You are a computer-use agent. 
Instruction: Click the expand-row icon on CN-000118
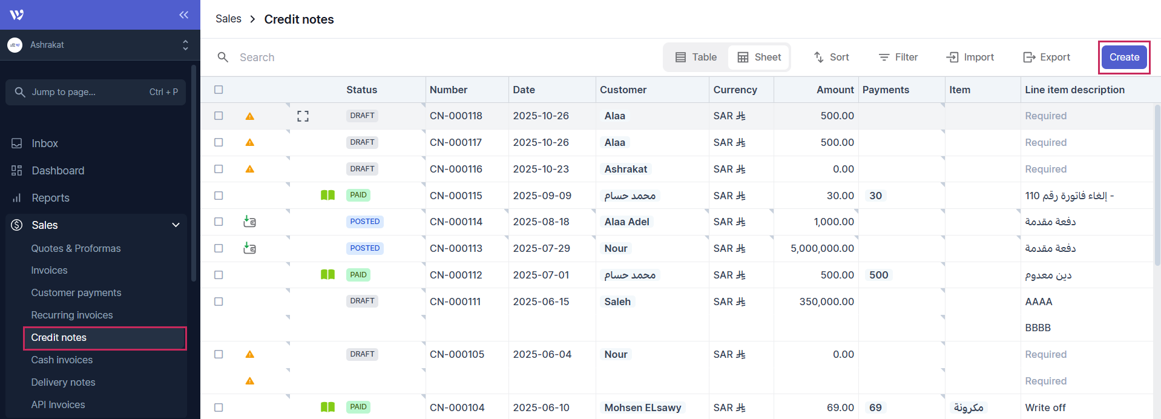pyautogui.click(x=303, y=116)
